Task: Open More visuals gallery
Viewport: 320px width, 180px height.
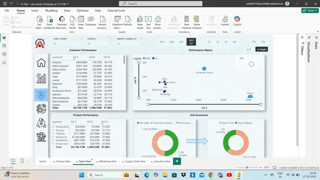Action: (158, 23)
